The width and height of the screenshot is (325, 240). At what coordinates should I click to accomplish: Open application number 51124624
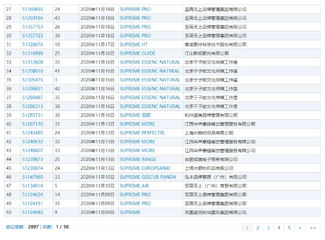[32, 195]
